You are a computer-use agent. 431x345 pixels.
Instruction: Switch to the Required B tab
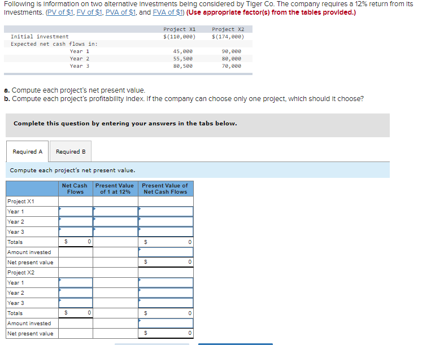71,152
